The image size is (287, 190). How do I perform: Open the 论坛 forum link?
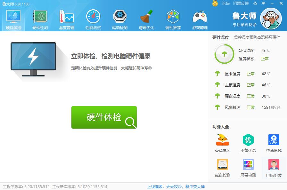(226, 4)
